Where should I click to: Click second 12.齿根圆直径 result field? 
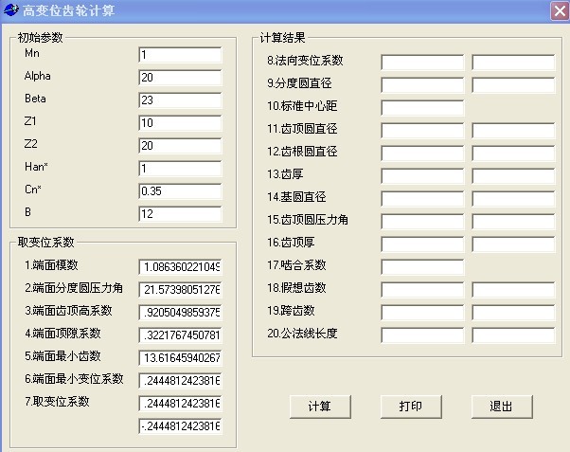click(x=513, y=154)
